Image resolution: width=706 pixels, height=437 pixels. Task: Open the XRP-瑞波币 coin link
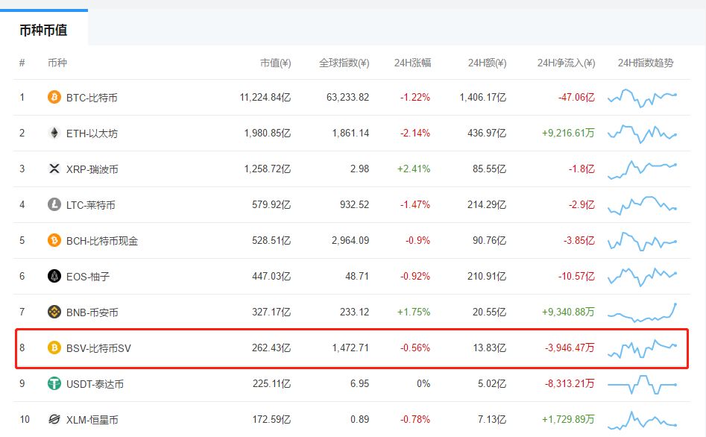point(92,169)
